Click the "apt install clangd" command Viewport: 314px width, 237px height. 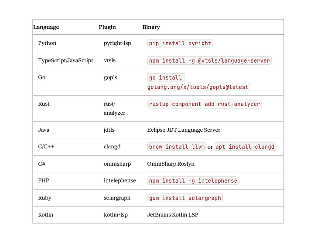pyautogui.click(x=245, y=147)
